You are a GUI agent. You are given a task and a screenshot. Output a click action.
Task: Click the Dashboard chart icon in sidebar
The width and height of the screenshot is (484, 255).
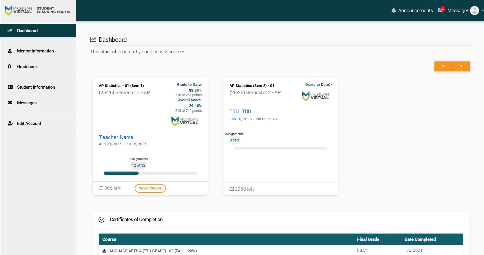pyautogui.click(x=10, y=30)
